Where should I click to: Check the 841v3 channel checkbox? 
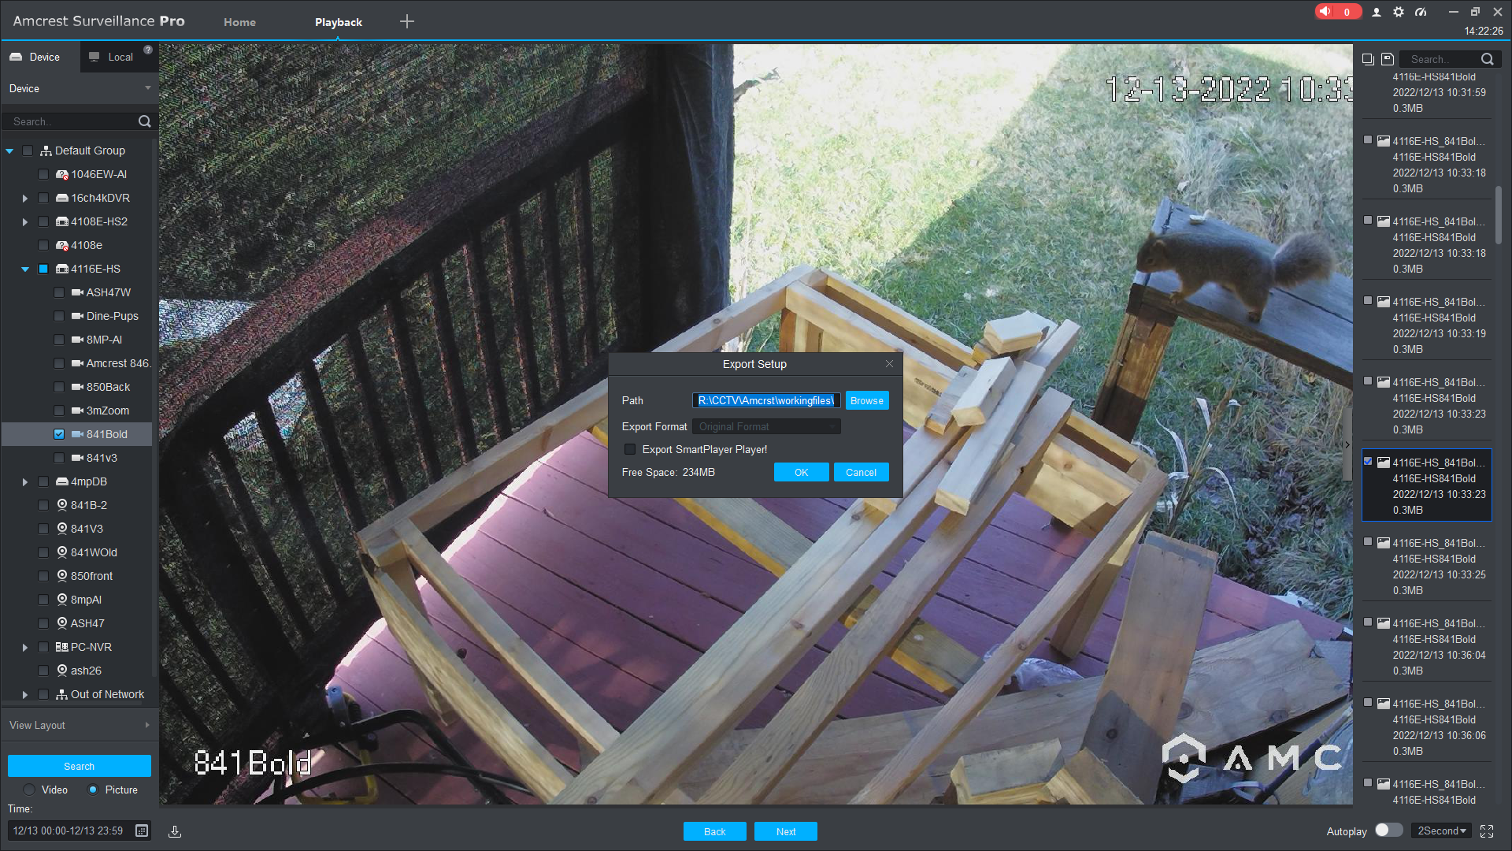point(59,458)
